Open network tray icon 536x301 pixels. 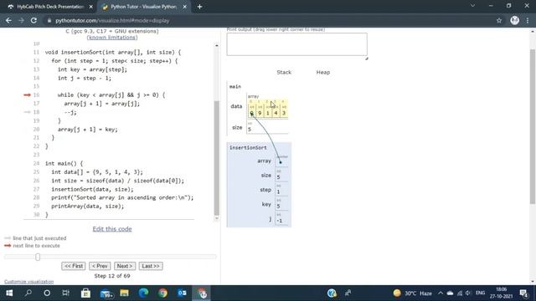click(x=460, y=293)
